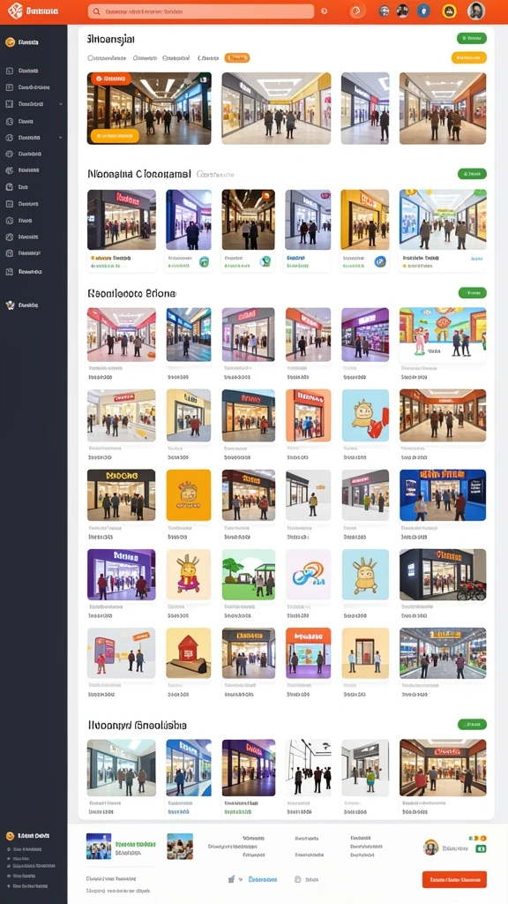This screenshot has width=508, height=904.
Task: Click the magnifier icon in the search bar
Action: tap(96, 11)
